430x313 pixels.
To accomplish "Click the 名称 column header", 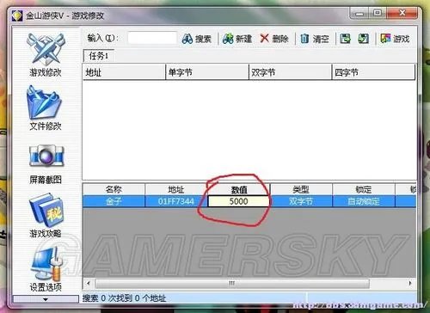I will pos(114,189).
